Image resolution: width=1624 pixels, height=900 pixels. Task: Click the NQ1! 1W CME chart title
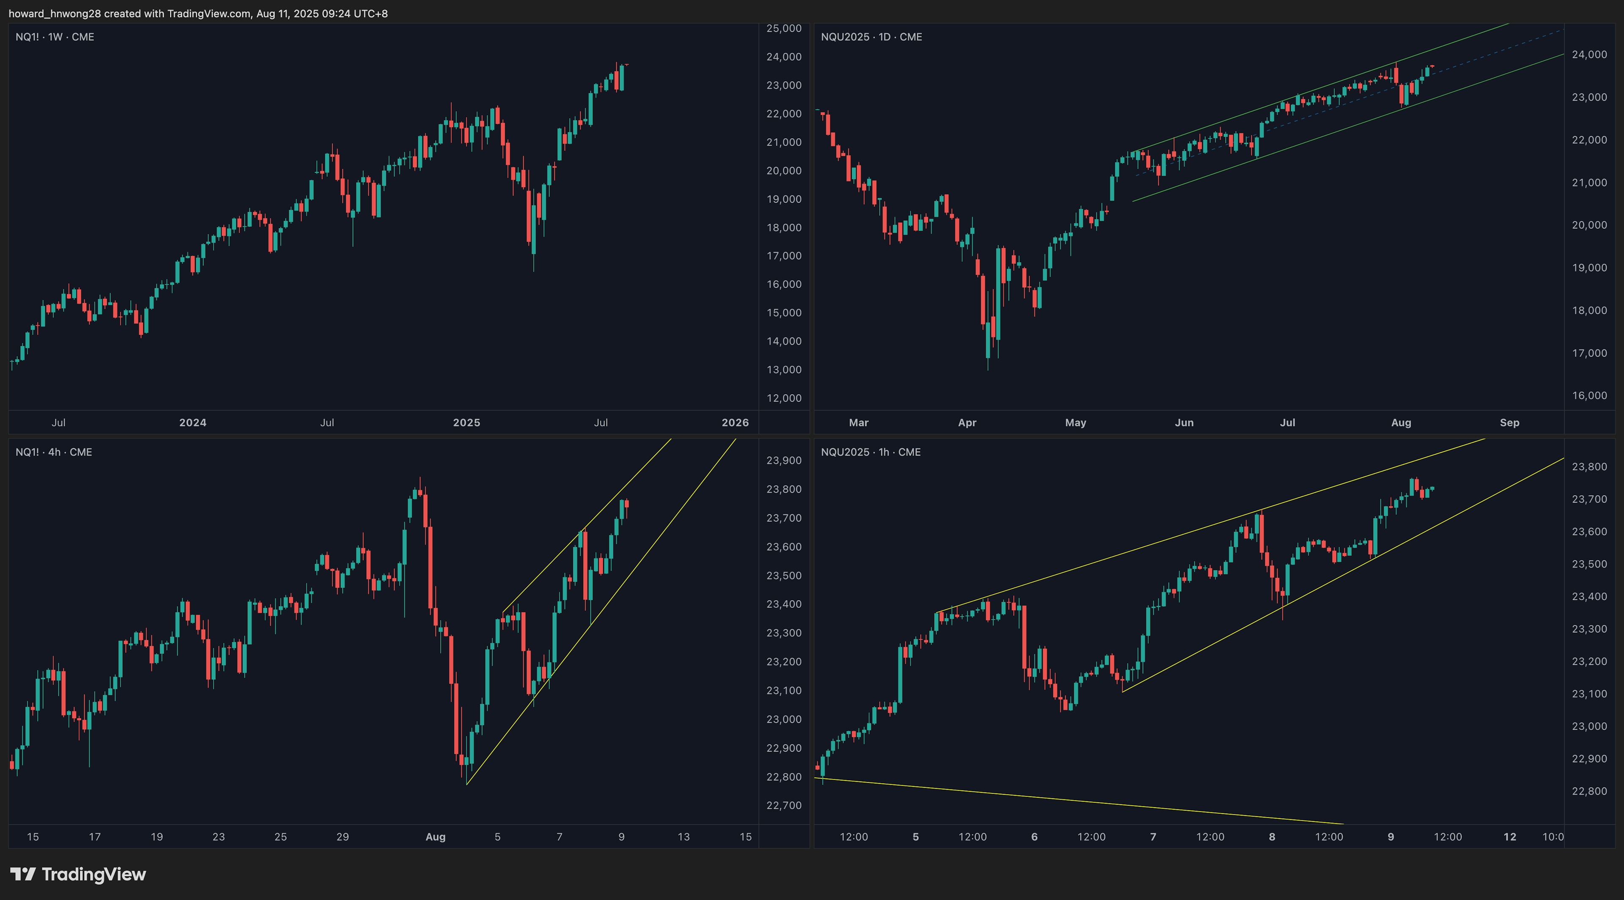55,37
